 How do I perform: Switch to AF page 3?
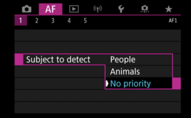(x=53, y=21)
